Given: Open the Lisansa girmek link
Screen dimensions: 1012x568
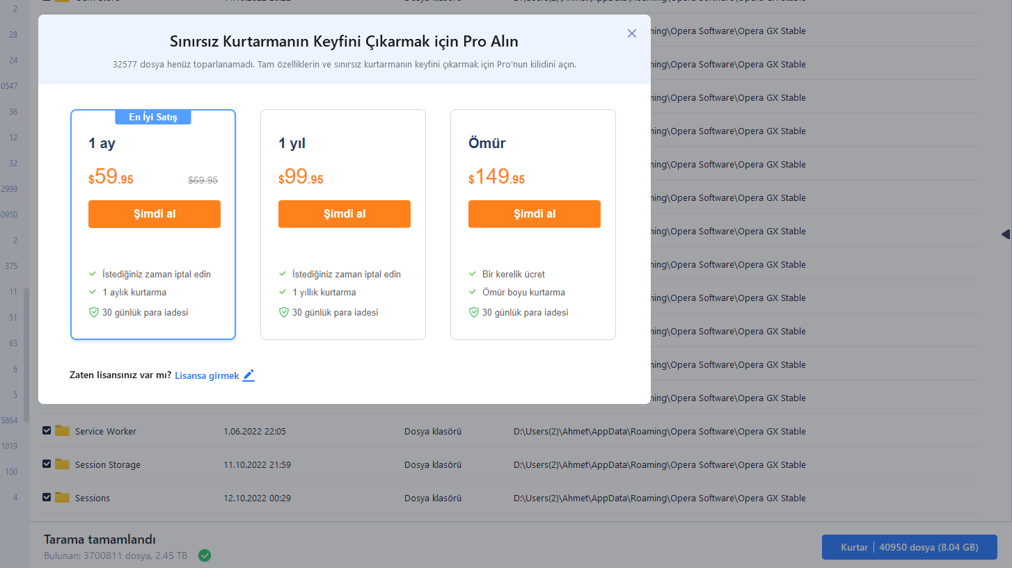Looking at the screenshot, I should 207,375.
